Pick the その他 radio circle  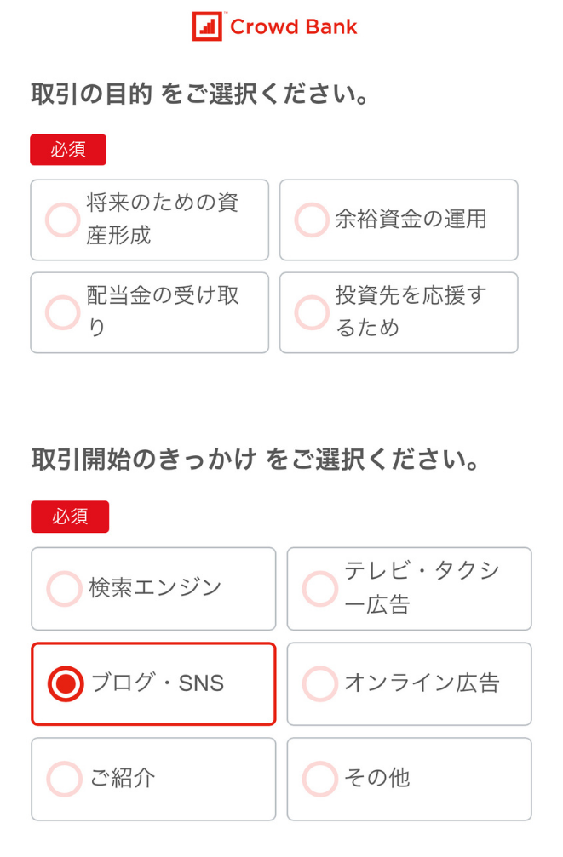point(320,779)
